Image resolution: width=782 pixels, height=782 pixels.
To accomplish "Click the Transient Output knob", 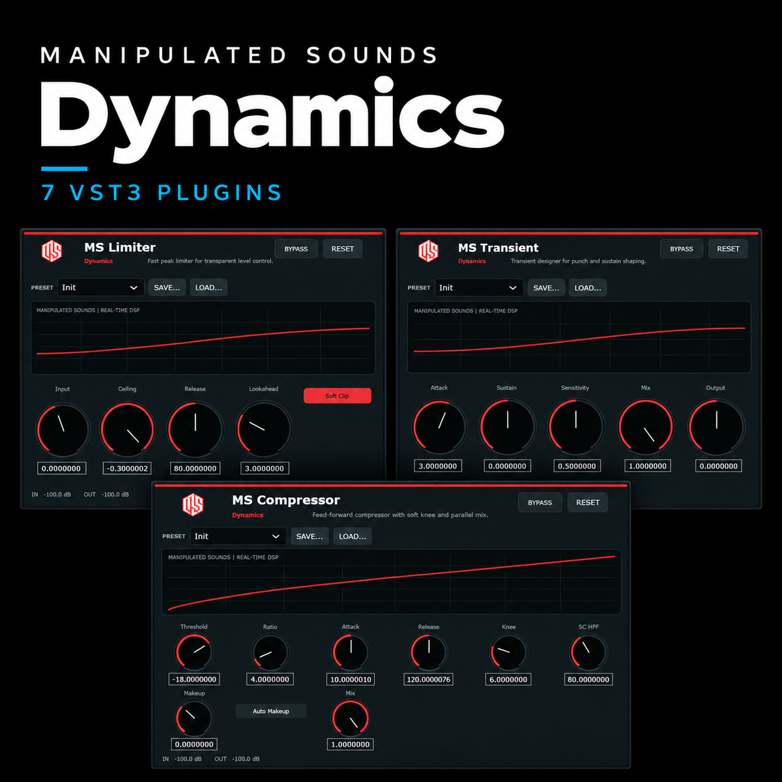I will (x=716, y=427).
